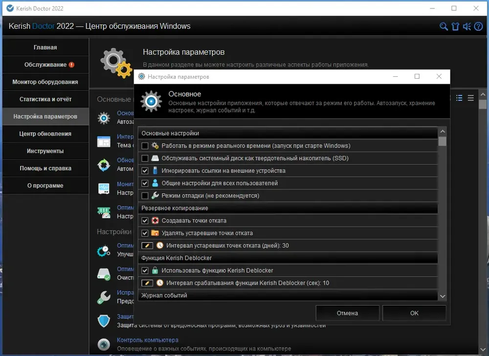Switch to compact list view icon

tap(470, 98)
